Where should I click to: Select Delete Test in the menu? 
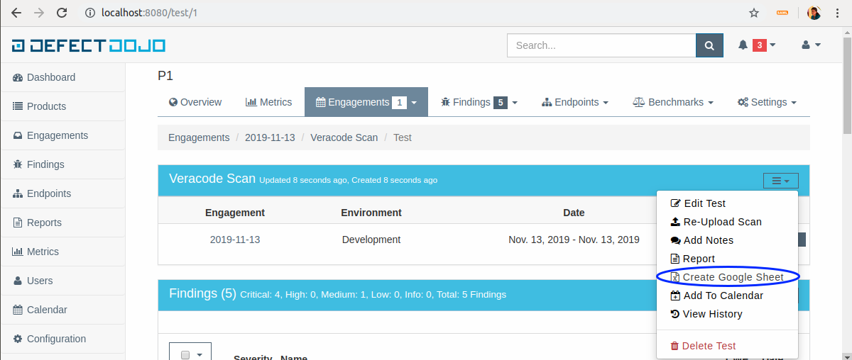coord(708,346)
